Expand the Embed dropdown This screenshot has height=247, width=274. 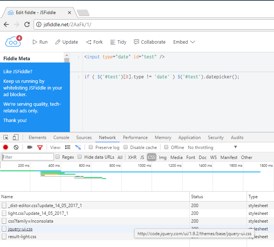point(184,42)
